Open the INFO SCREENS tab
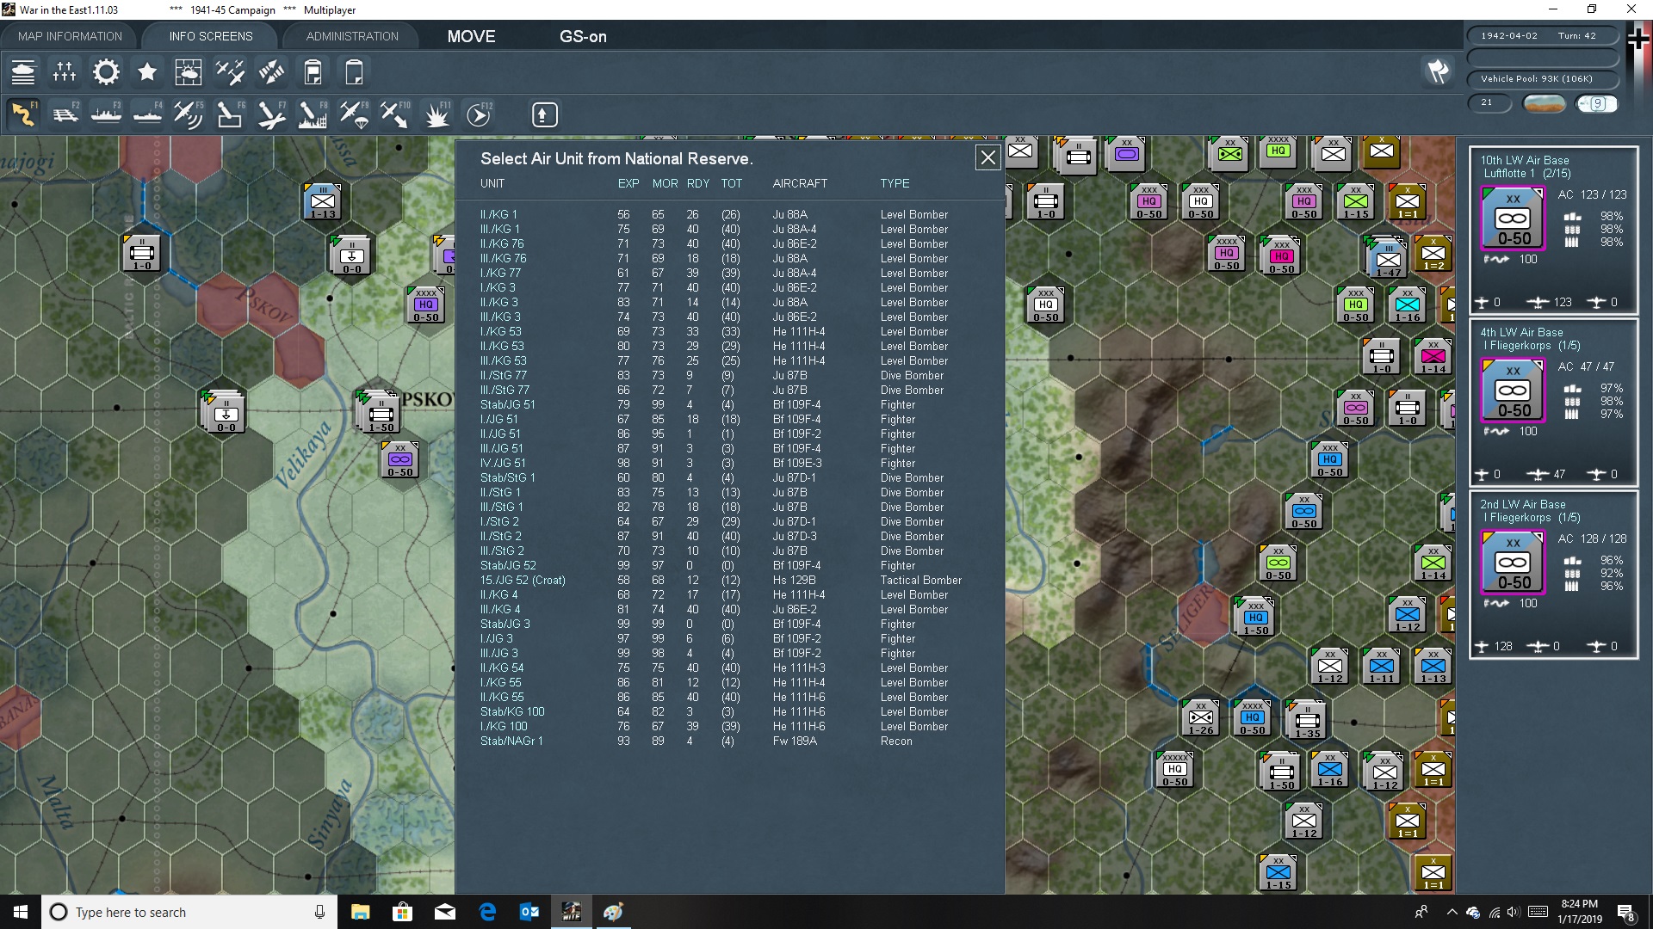The width and height of the screenshot is (1653, 929). point(211,36)
